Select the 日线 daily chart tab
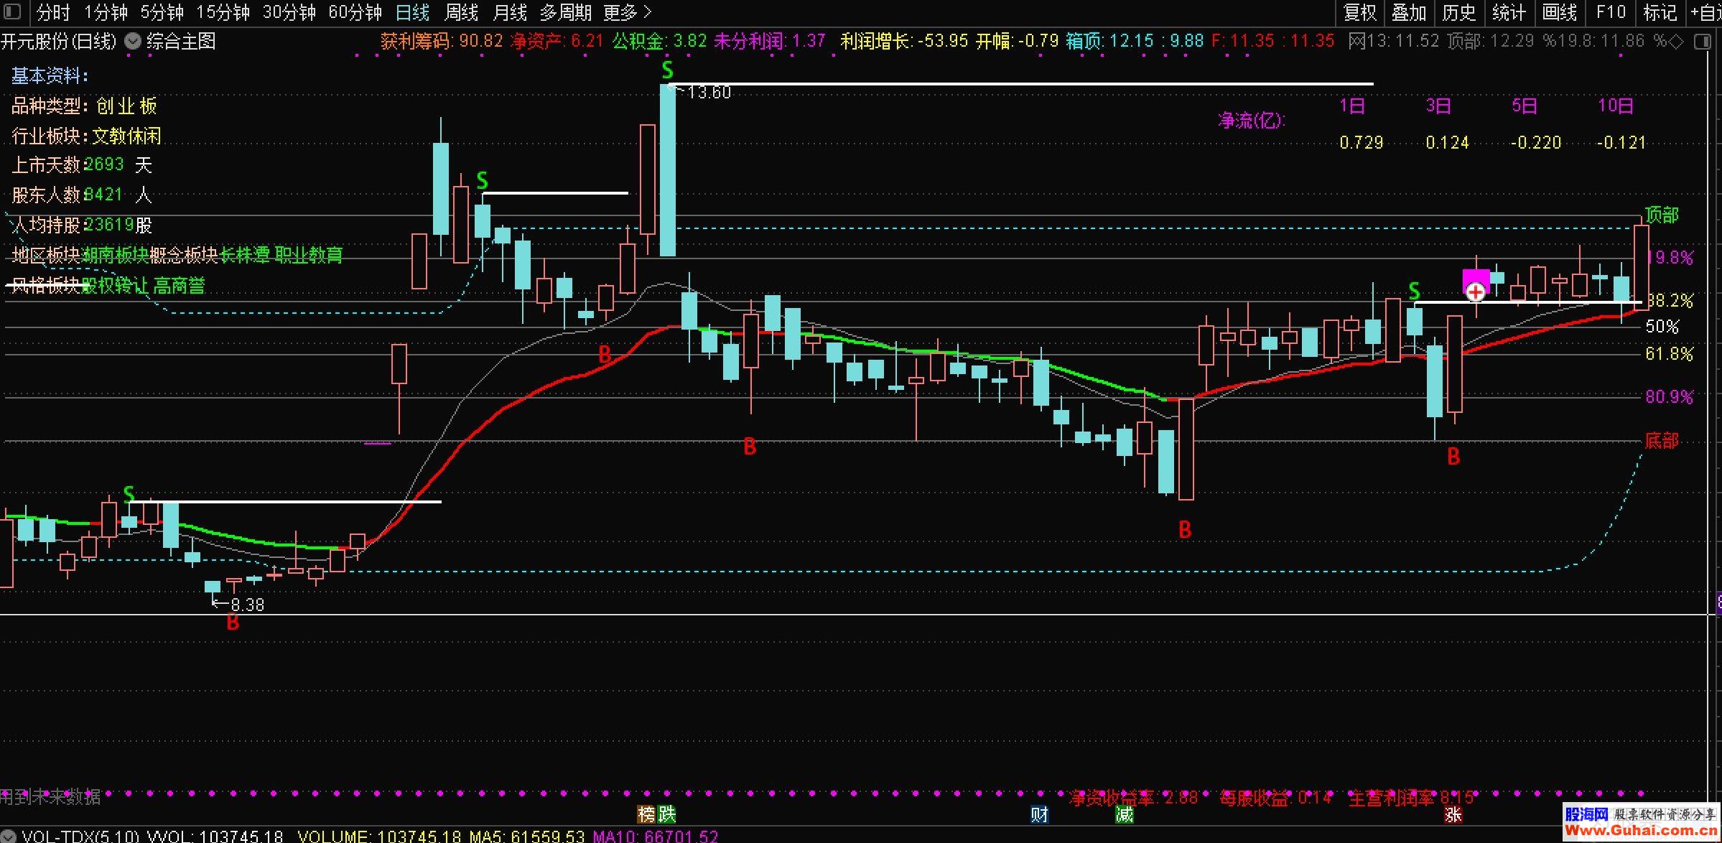The image size is (1722, 843). coord(412,12)
